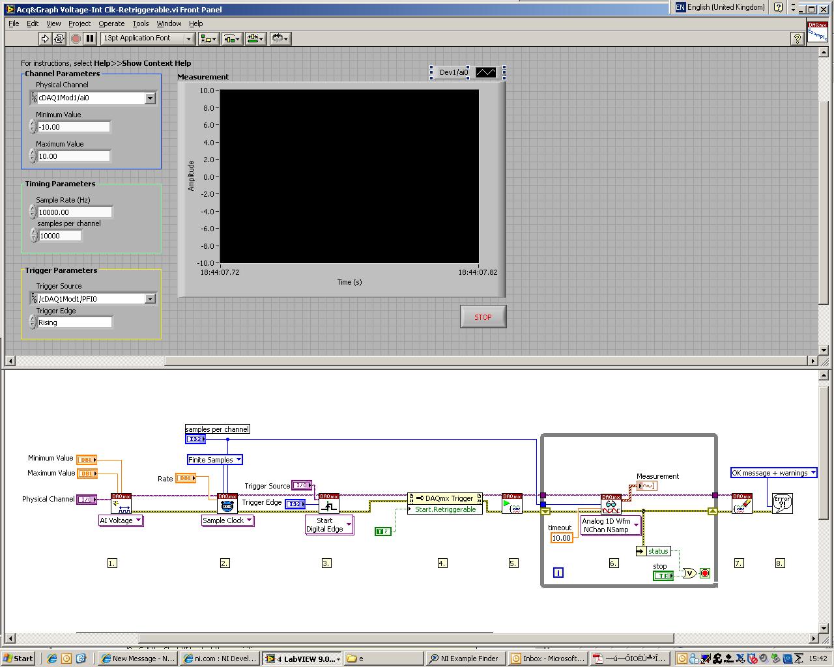Click the Rate DBL terminal
The image size is (834, 667).
point(186,479)
